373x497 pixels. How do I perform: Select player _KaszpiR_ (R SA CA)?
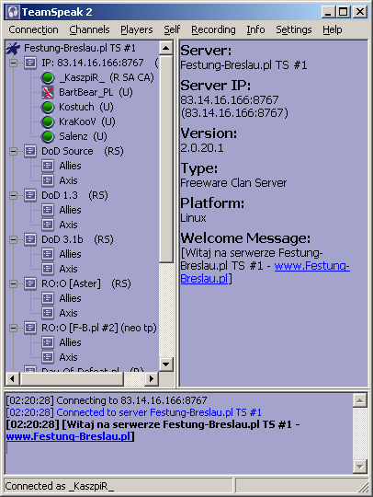(107, 77)
